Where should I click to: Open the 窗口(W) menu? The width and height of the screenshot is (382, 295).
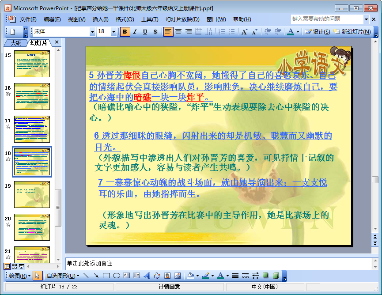pos(216,19)
